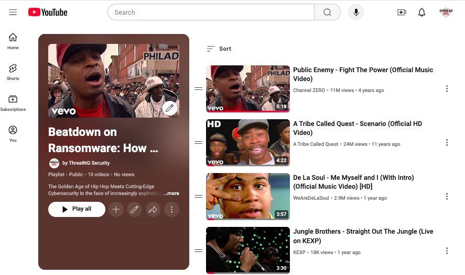Image resolution: width=465 pixels, height=275 pixels.
Task: Play the De La Soul video thumbnail
Action: (248, 197)
